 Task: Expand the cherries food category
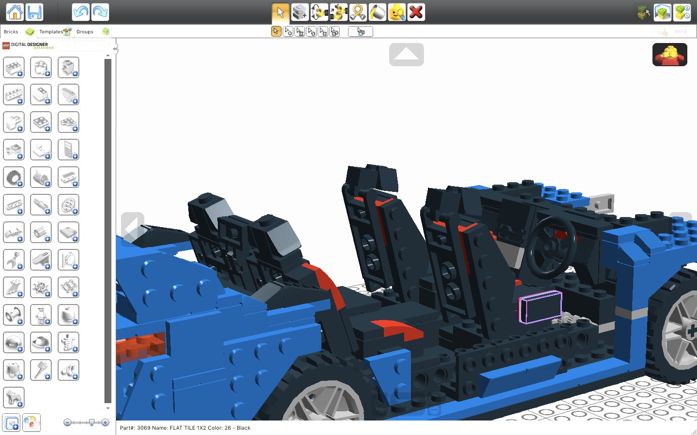click(68, 371)
